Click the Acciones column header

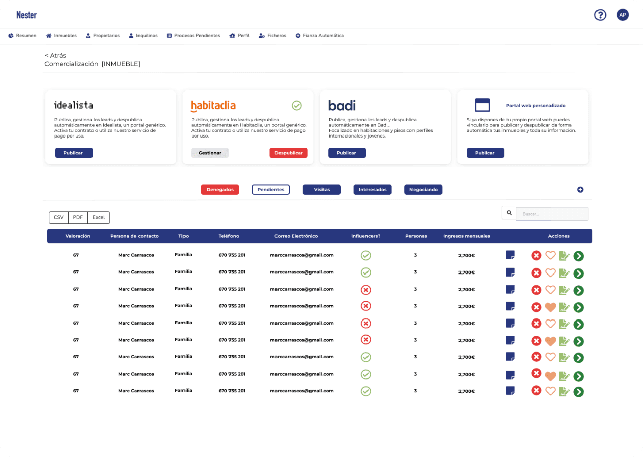coord(559,236)
